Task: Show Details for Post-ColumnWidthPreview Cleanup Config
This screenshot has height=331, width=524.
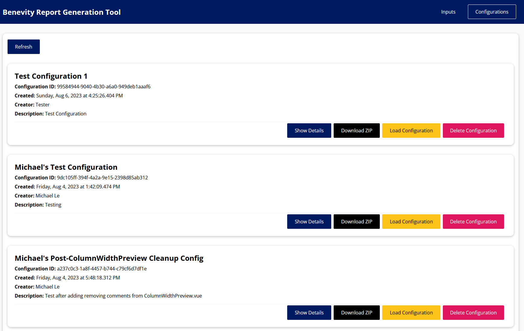Action: [309, 313]
